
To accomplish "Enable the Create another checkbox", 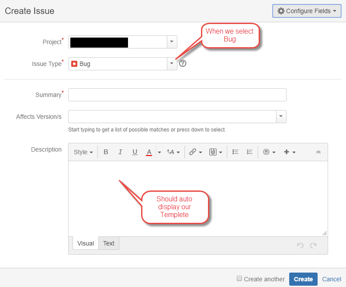I will 239,278.
